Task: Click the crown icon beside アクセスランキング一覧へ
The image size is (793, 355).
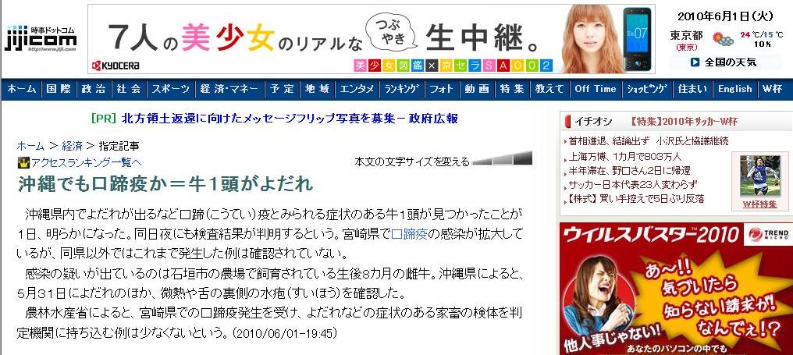Action: [x=23, y=162]
